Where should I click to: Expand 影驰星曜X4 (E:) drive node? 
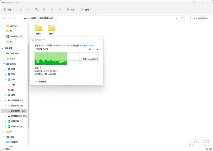(5, 111)
